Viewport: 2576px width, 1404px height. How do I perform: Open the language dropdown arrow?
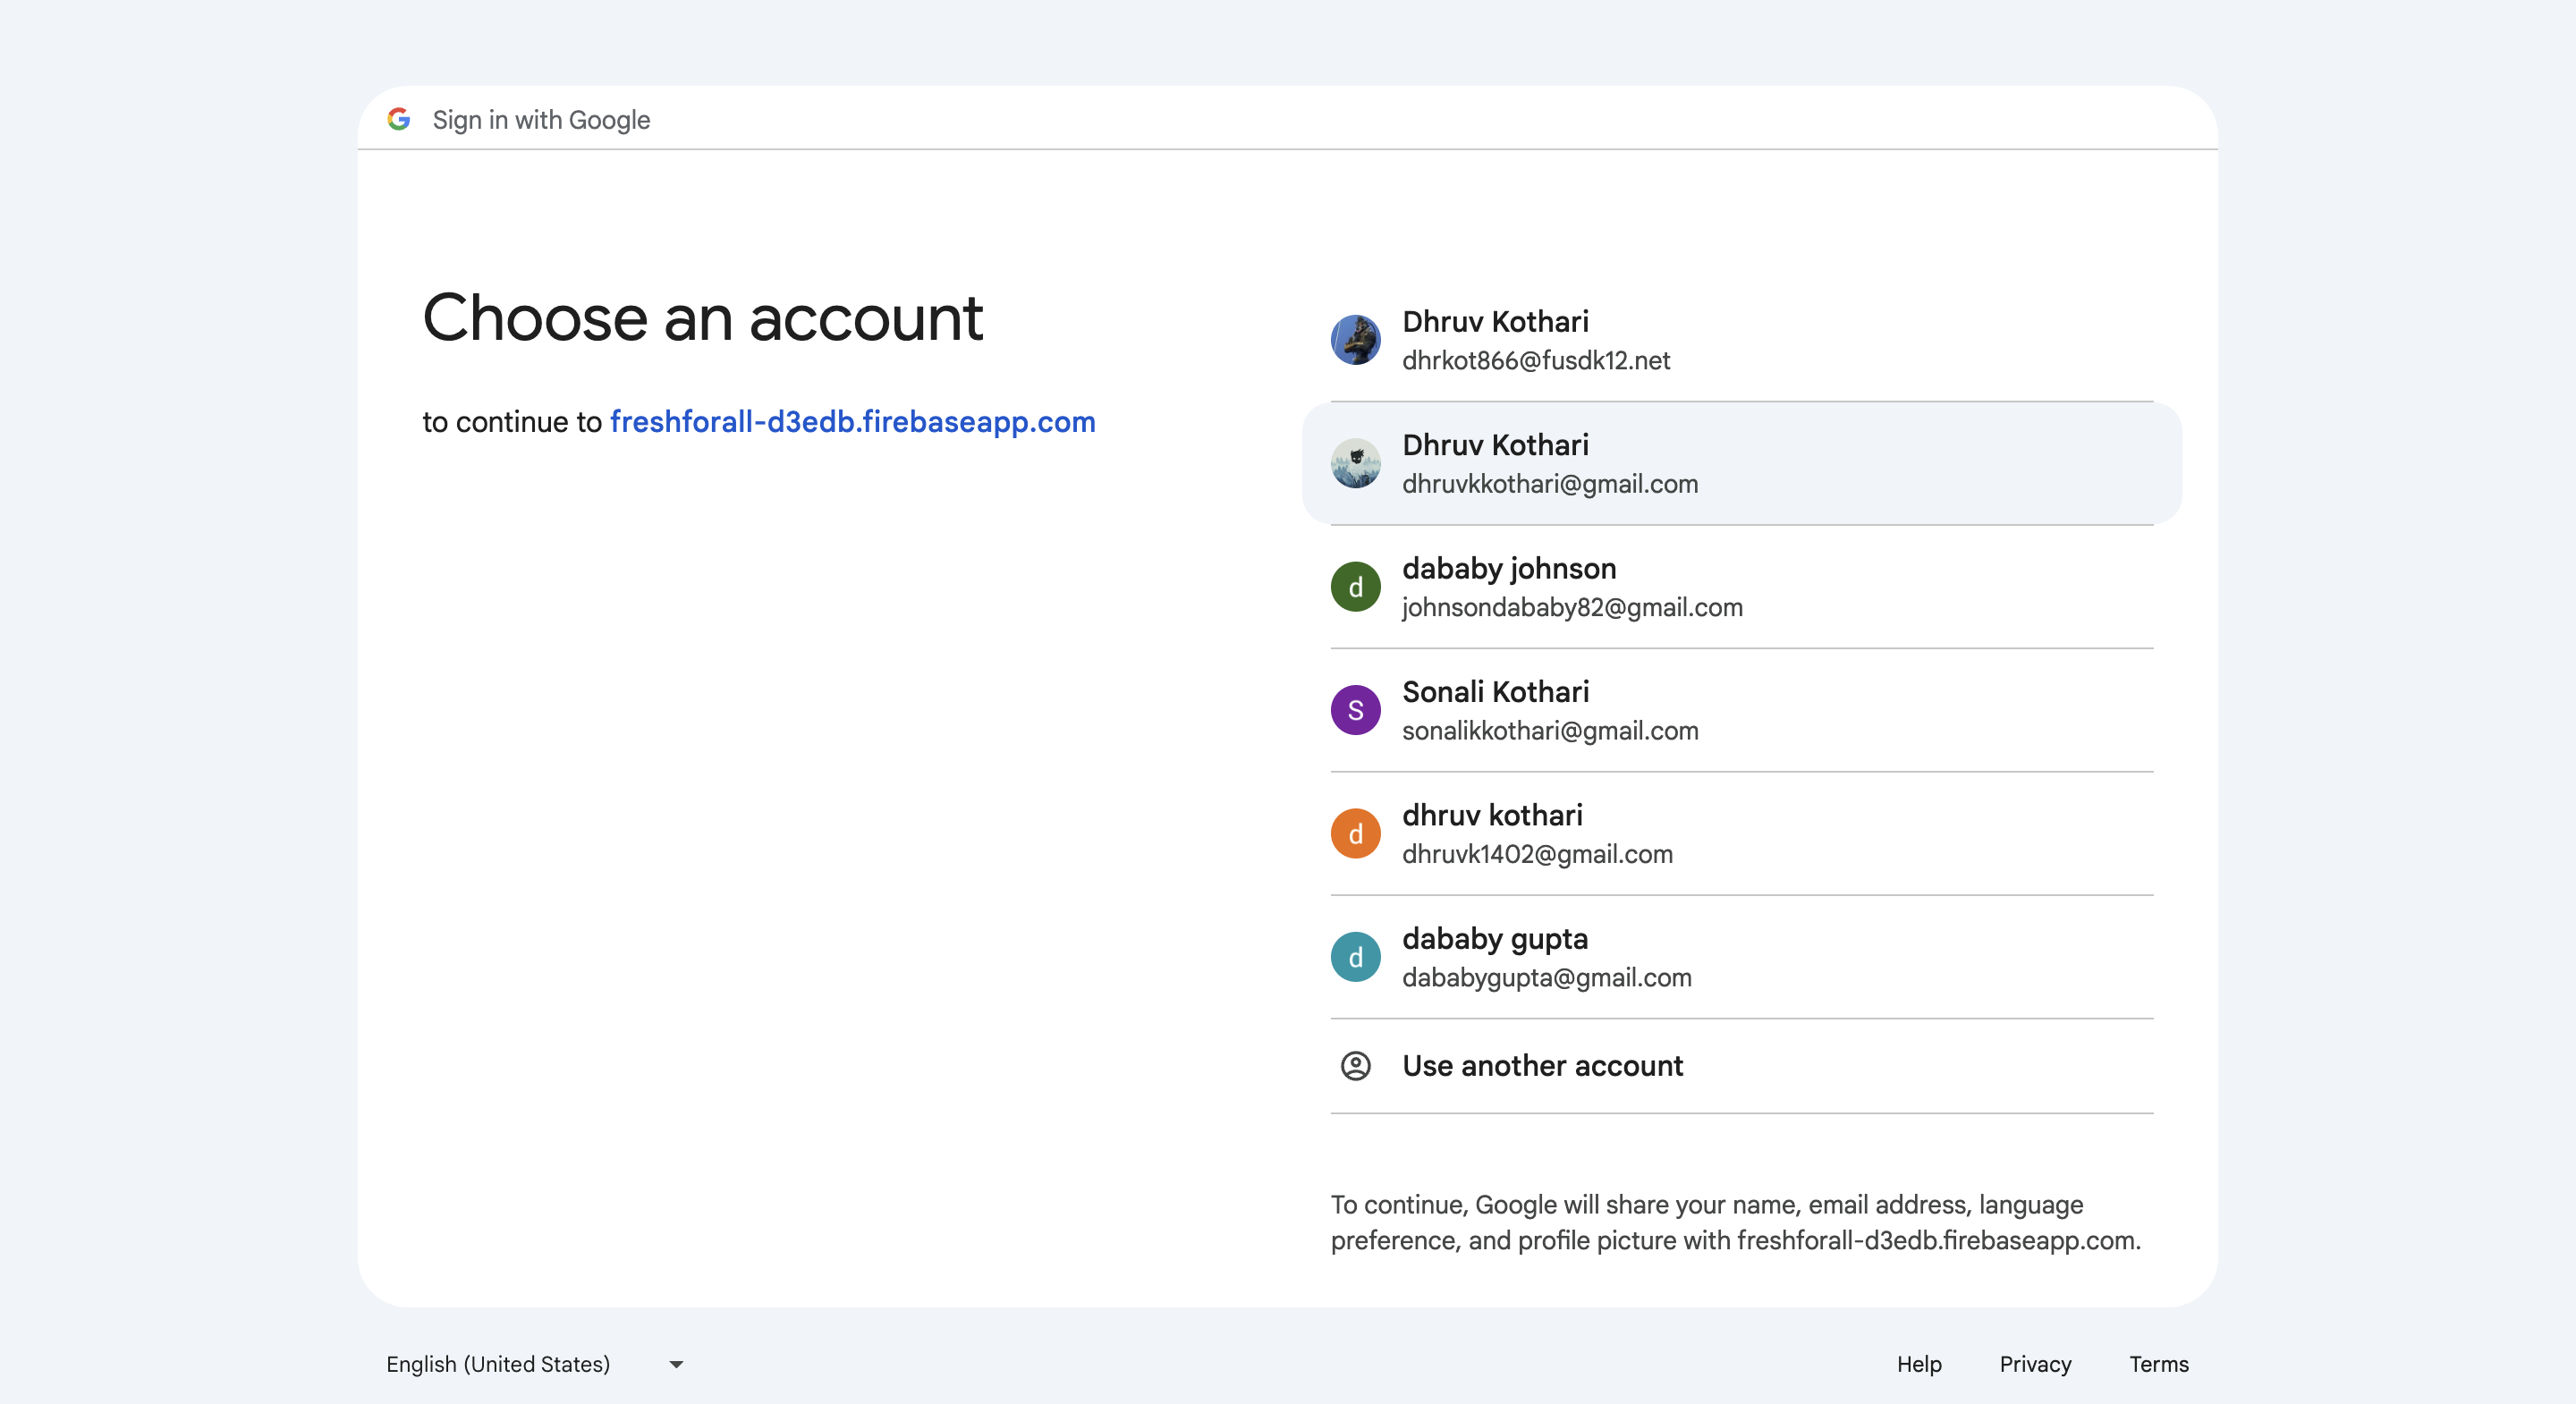676,1364
